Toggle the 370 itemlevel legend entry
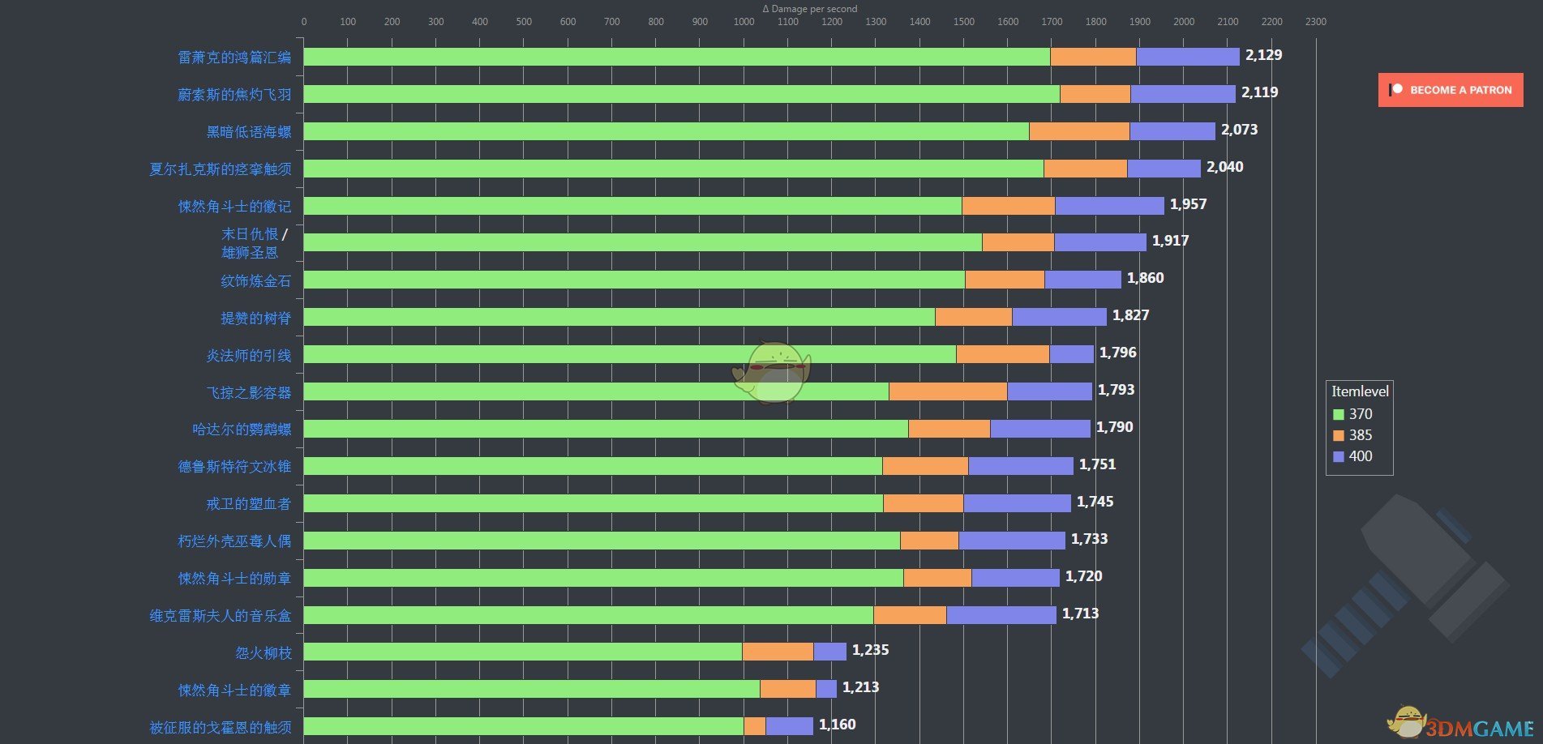 point(1352,414)
